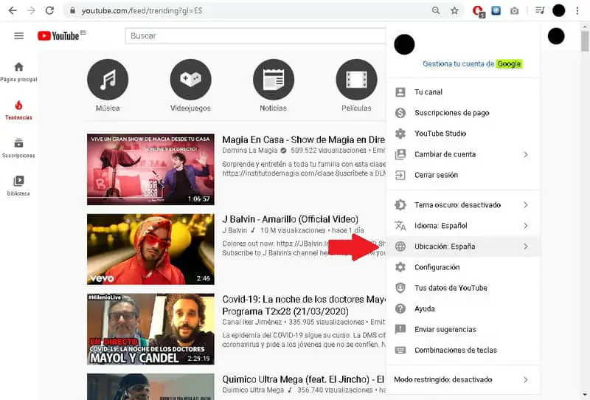This screenshot has height=400, width=590.
Task: Click the Chrome profile avatar in toolbar
Action: [x=559, y=10]
